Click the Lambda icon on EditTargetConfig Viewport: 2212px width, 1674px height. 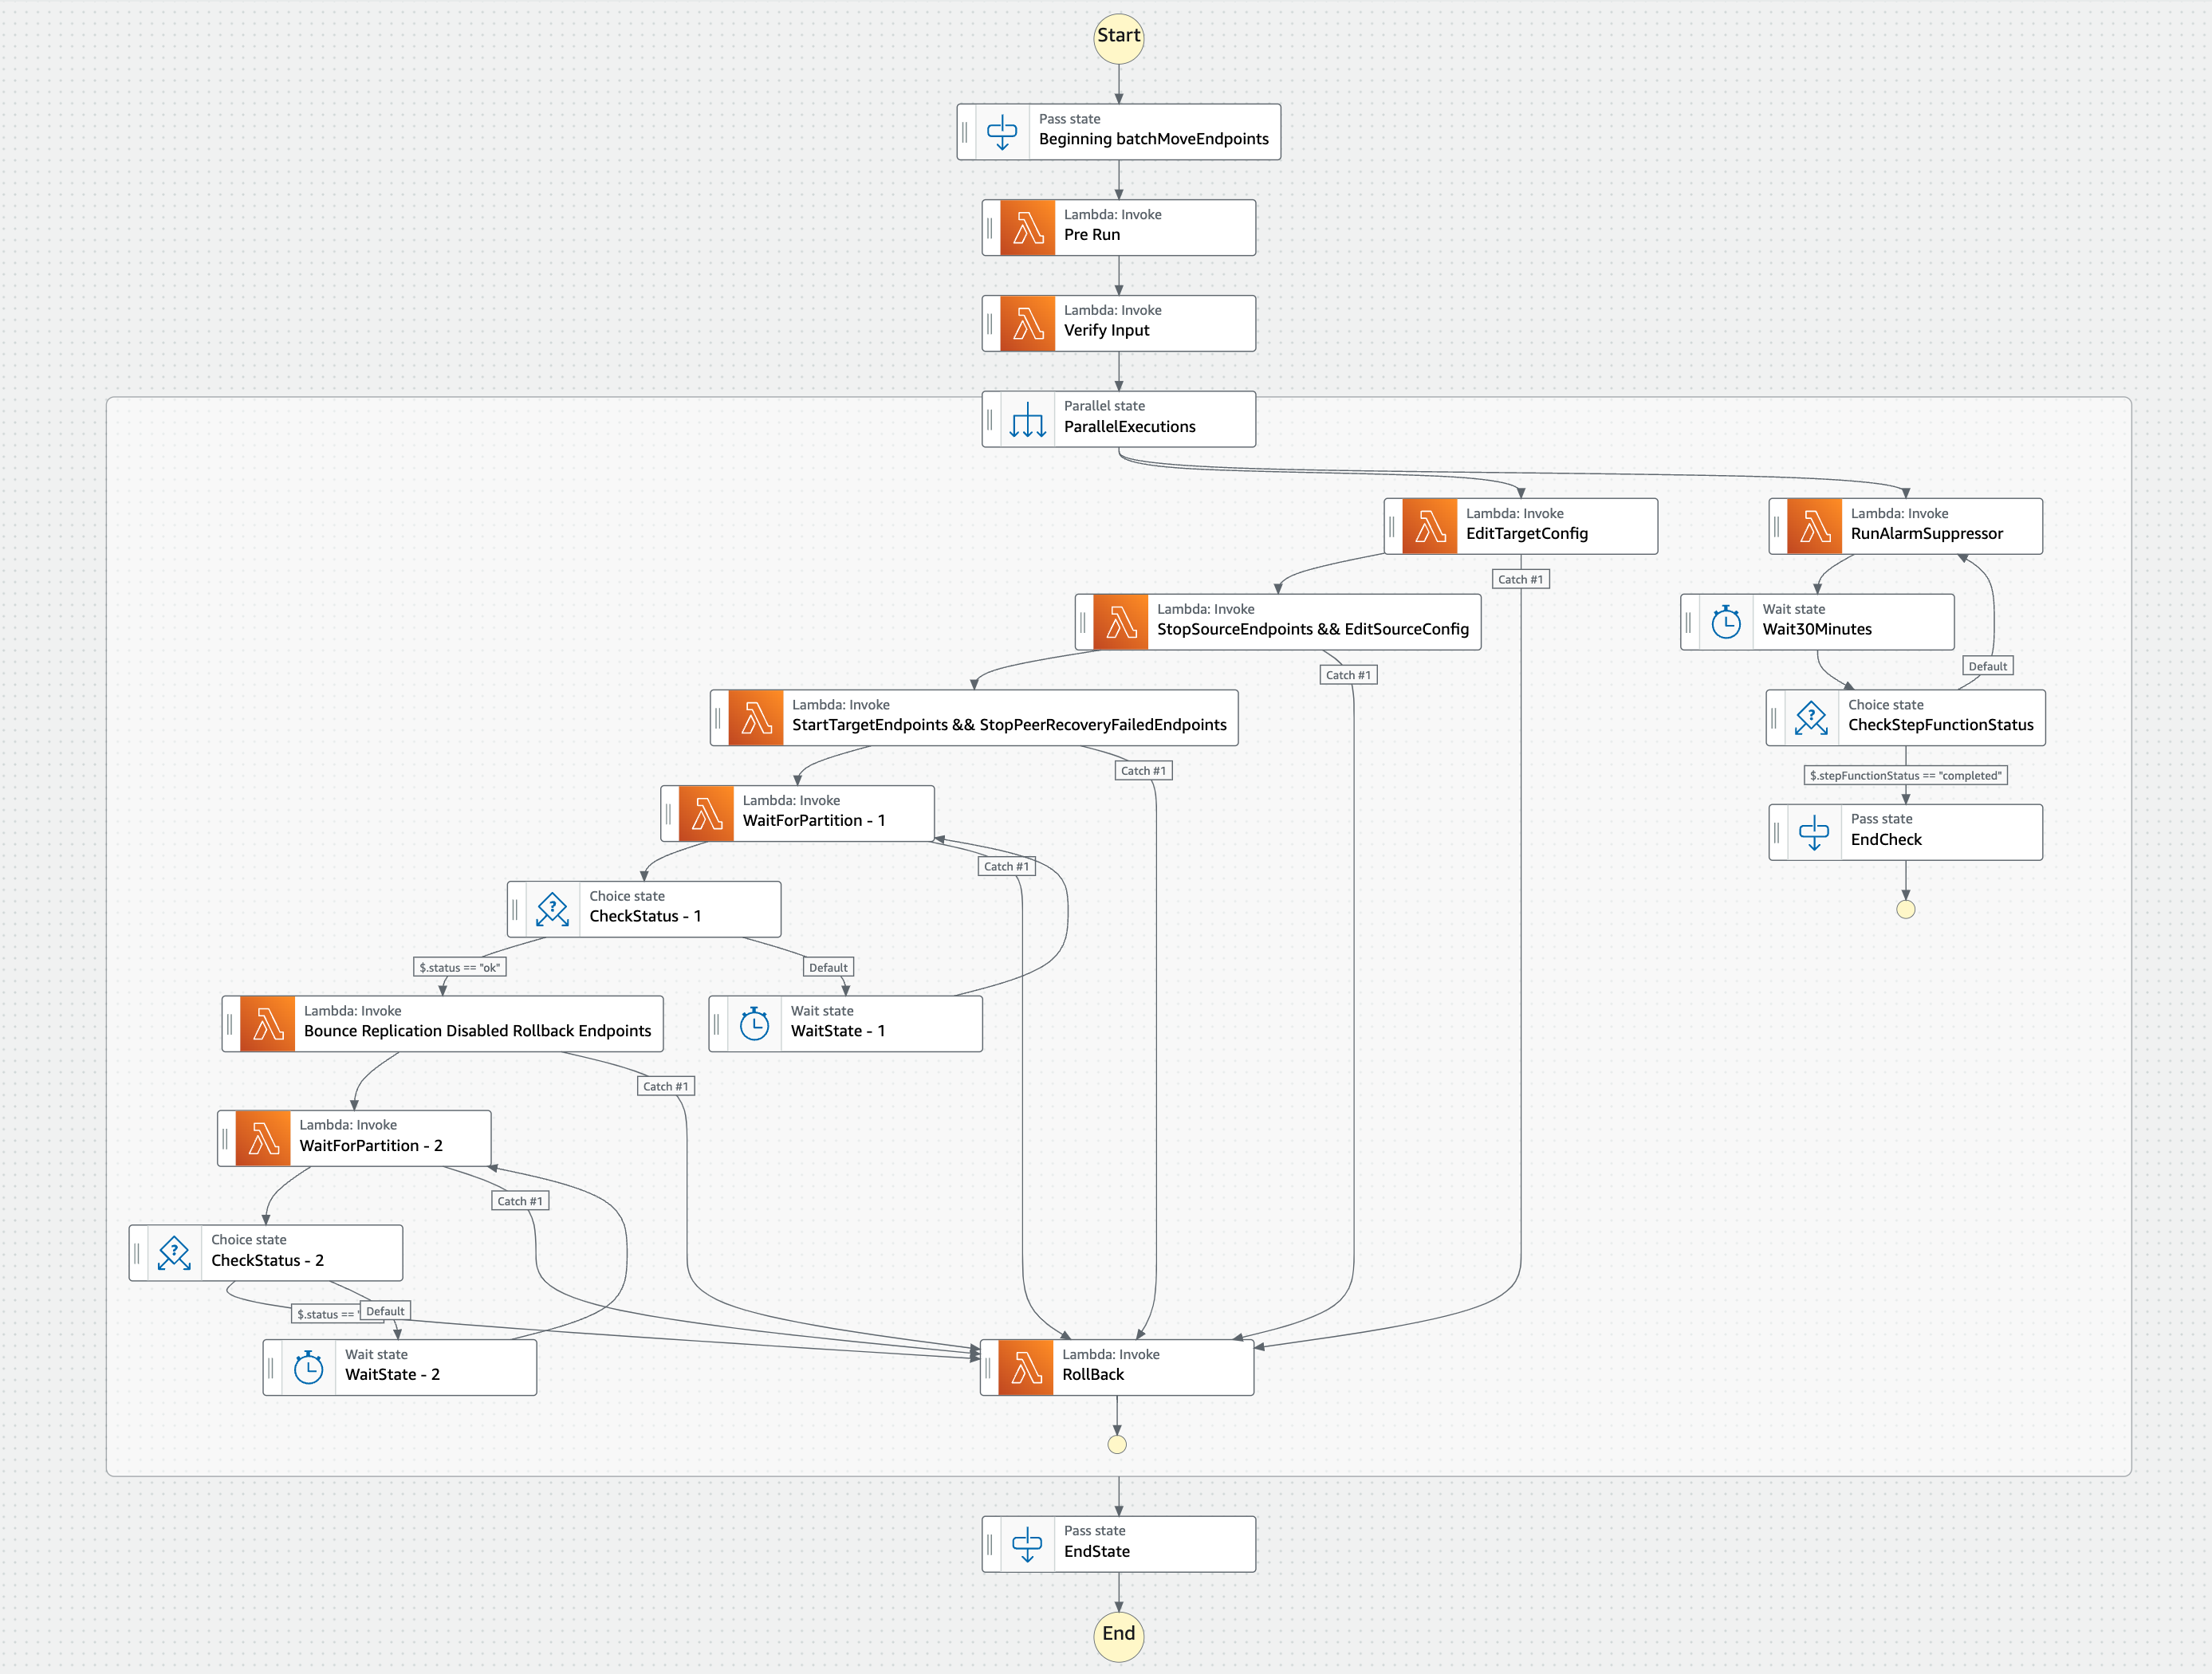coord(1430,527)
